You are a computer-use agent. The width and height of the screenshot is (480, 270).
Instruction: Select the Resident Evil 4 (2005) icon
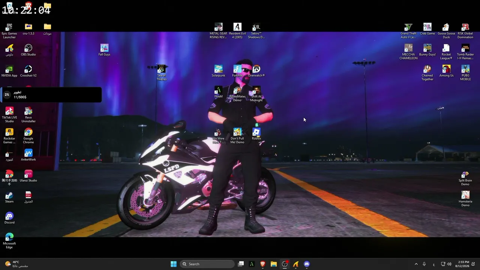pyautogui.click(x=237, y=31)
